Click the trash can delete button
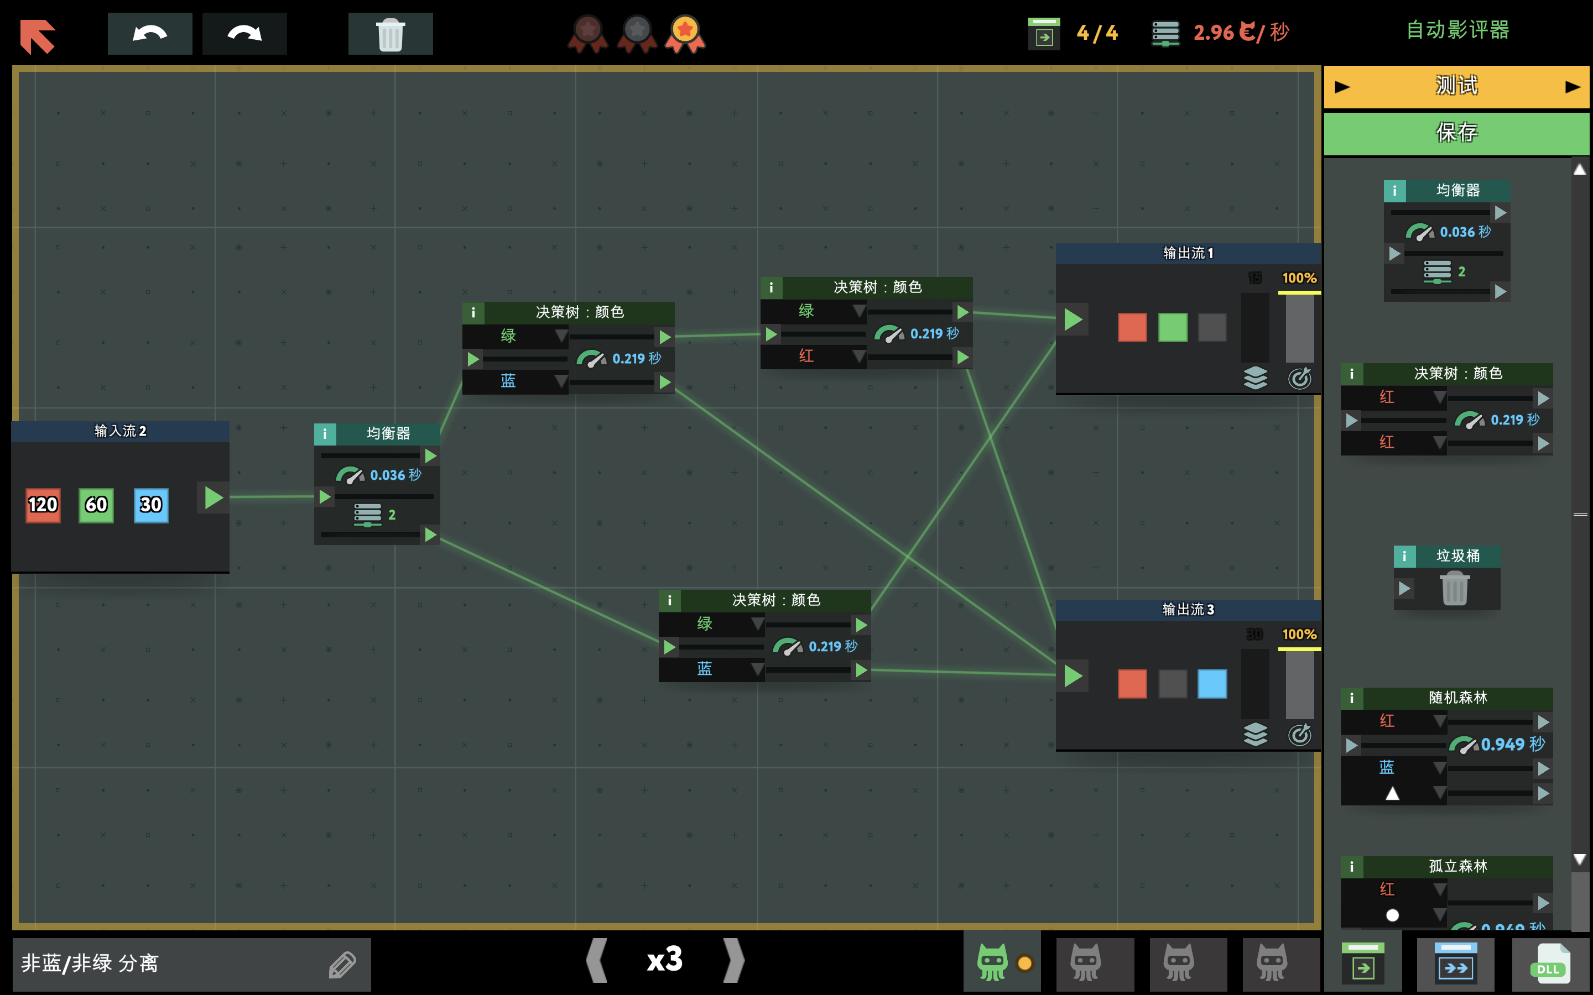 (390, 34)
